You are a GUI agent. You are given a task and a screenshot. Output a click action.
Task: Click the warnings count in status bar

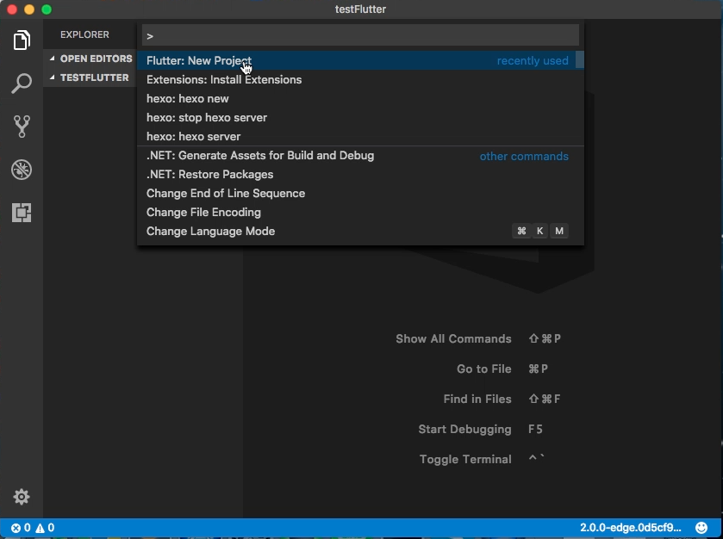coord(45,528)
